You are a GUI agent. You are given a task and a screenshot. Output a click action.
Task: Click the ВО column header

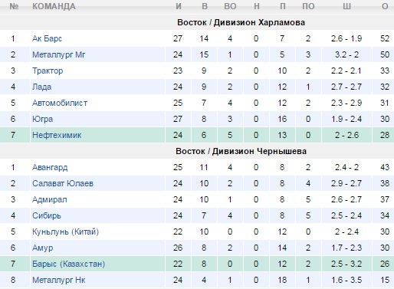pyautogui.click(x=230, y=6)
